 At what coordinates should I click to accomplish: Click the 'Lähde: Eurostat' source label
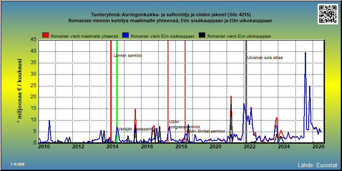(318, 165)
